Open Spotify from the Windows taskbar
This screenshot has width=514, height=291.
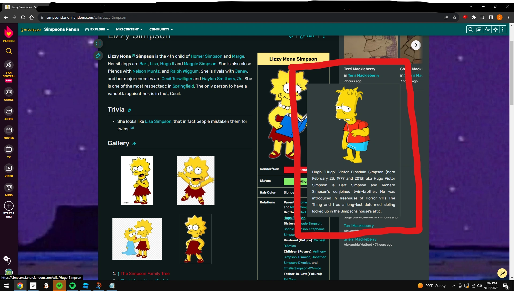(73, 286)
